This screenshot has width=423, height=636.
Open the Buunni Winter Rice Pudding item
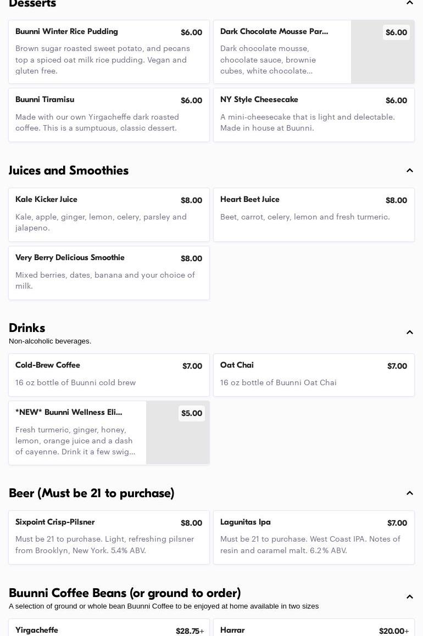[109, 52]
